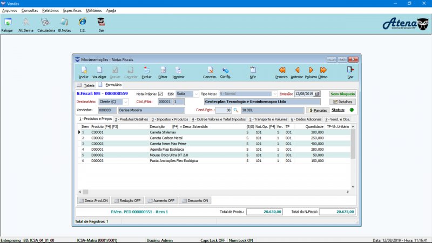This screenshot has width=432, height=243.
Task: Click the Parcelas button
Action: 317,110
